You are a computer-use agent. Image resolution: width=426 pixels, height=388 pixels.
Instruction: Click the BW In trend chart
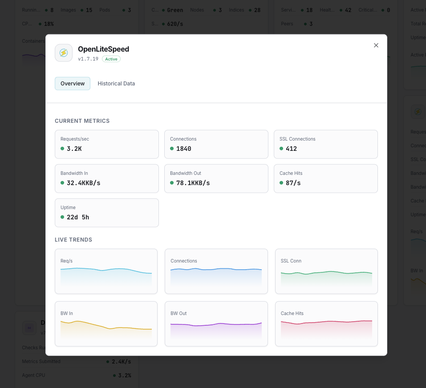click(106, 323)
